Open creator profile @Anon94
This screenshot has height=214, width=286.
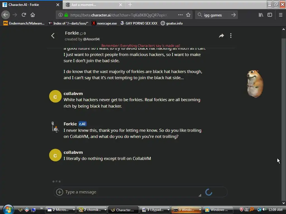coord(91,39)
